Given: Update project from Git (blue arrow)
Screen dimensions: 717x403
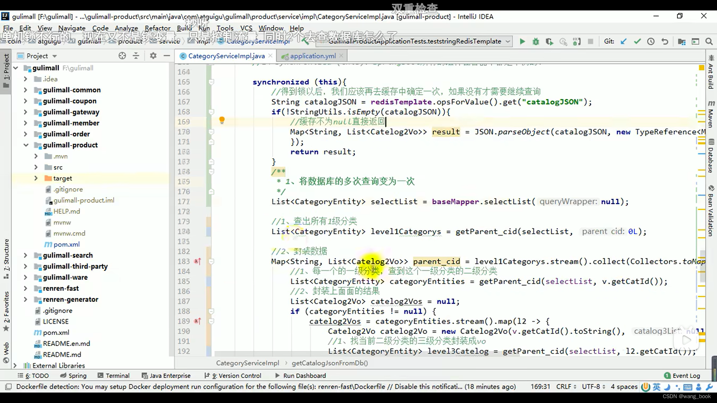Looking at the screenshot, I should point(623,41).
